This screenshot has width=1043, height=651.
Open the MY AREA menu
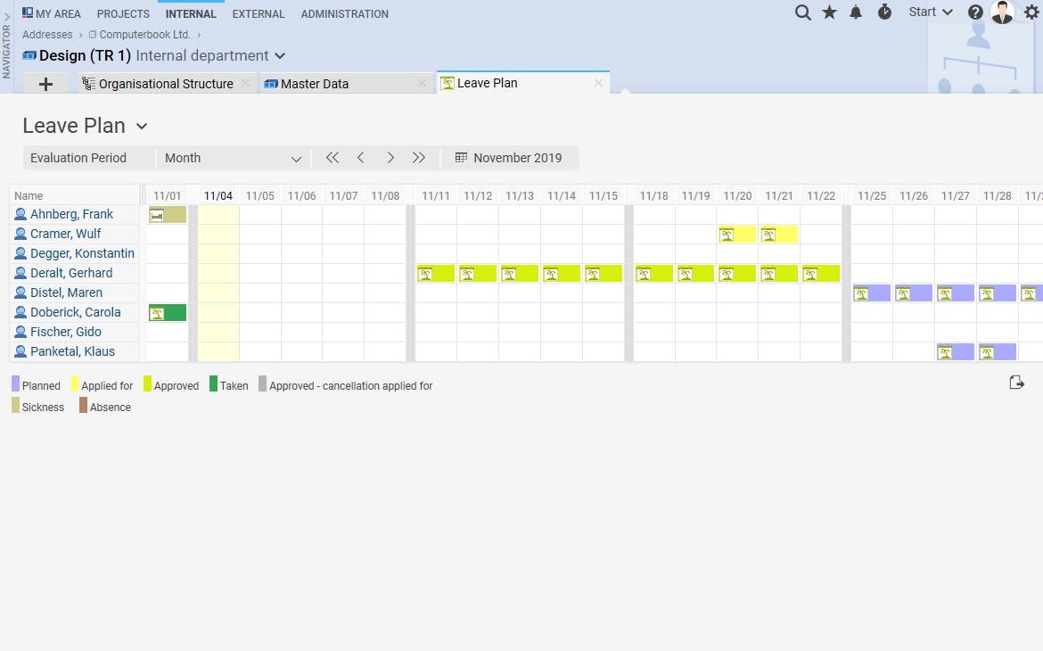pos(51,13)
